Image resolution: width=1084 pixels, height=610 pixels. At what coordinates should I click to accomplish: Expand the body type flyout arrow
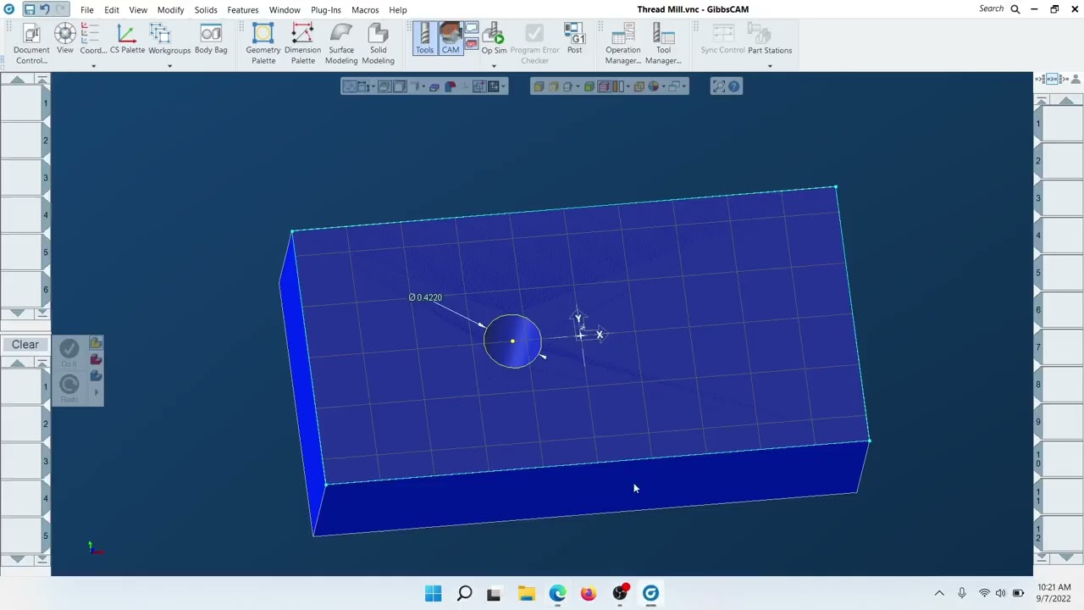(x=96, y=392)
